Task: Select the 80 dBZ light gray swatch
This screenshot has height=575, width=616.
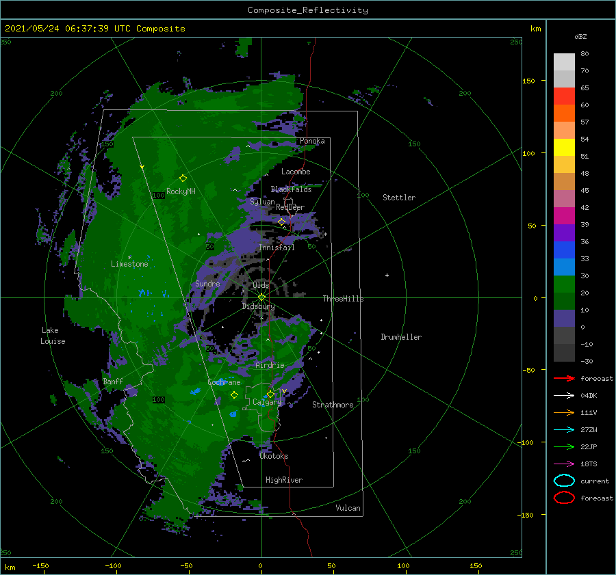Action: point(564,62)
